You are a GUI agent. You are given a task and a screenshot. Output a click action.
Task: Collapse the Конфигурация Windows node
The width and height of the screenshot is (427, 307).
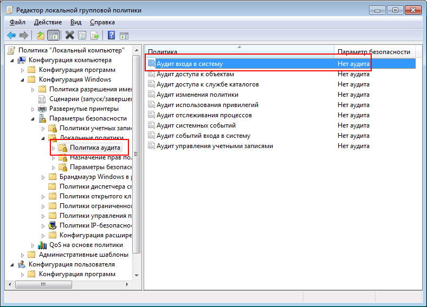(22, 80)
